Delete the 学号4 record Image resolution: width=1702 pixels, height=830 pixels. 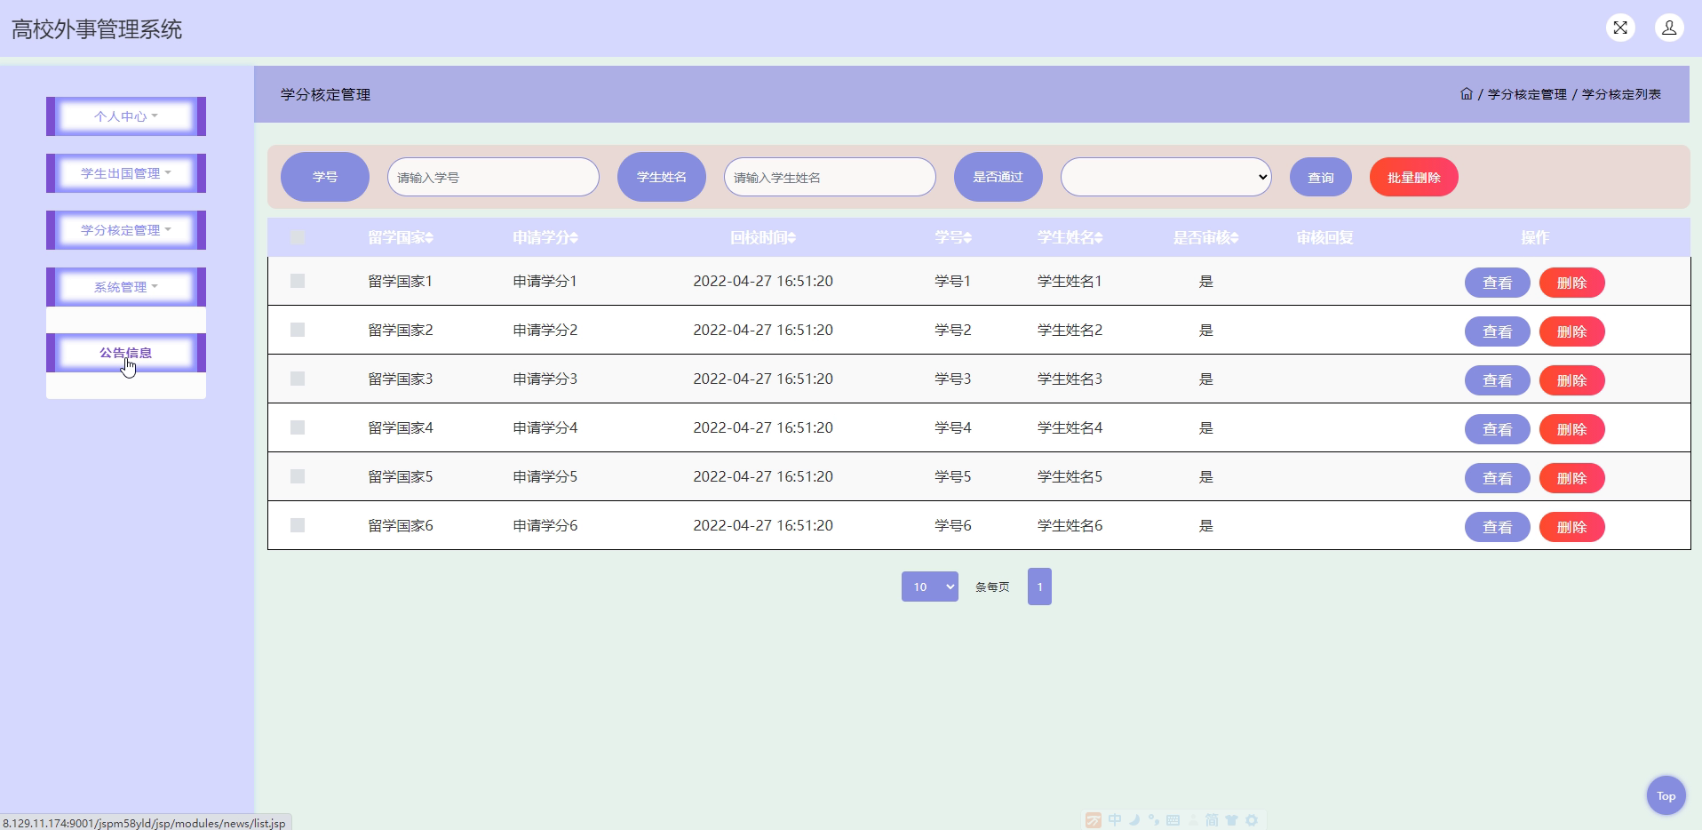click(x=1571, y=429)
